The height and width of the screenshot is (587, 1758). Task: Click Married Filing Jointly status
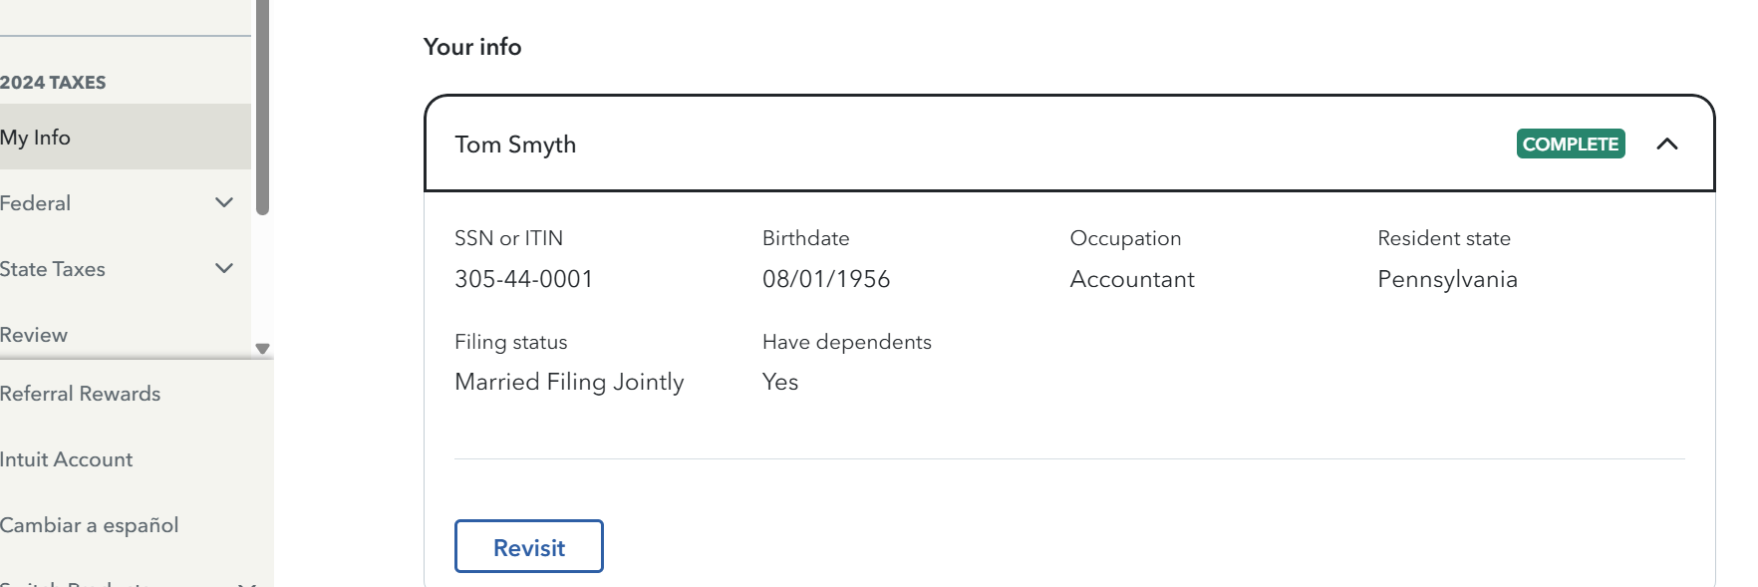(569, 382)
